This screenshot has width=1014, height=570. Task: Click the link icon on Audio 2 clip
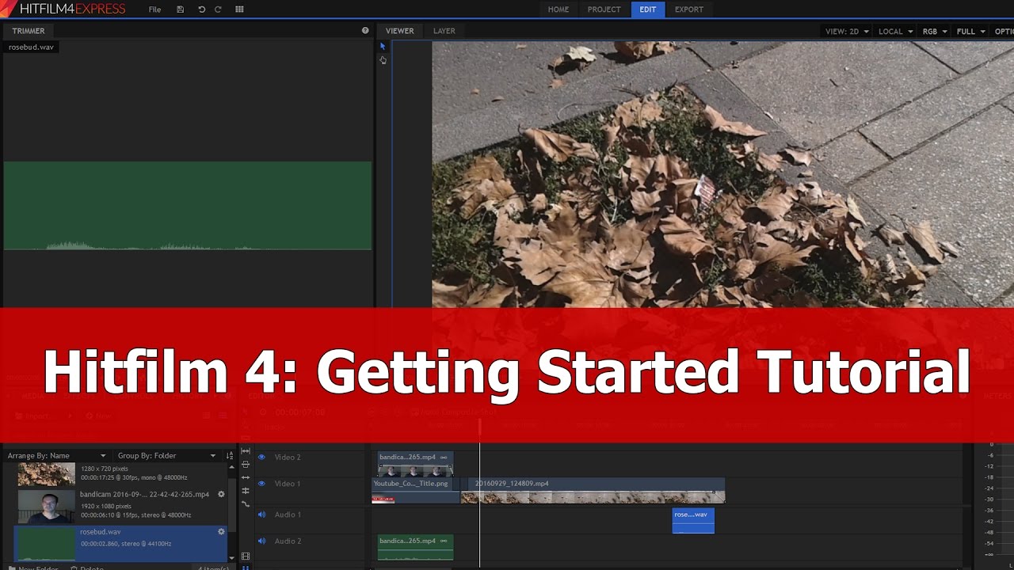coord(444,541)
